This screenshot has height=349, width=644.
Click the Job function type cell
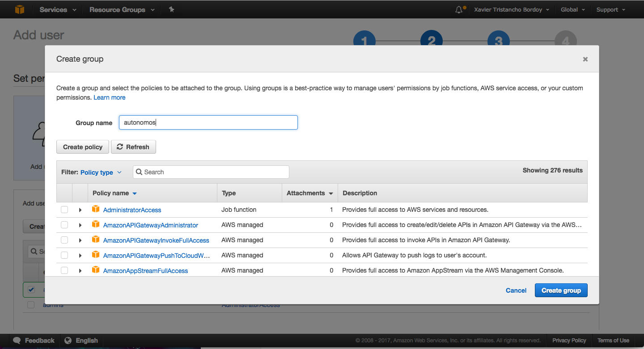[x=239, y=210]
